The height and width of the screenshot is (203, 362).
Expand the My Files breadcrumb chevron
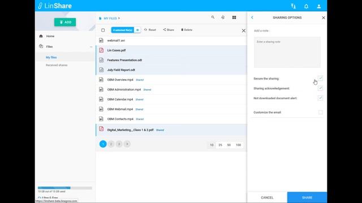pyautogui.click(x=119, y=18)
